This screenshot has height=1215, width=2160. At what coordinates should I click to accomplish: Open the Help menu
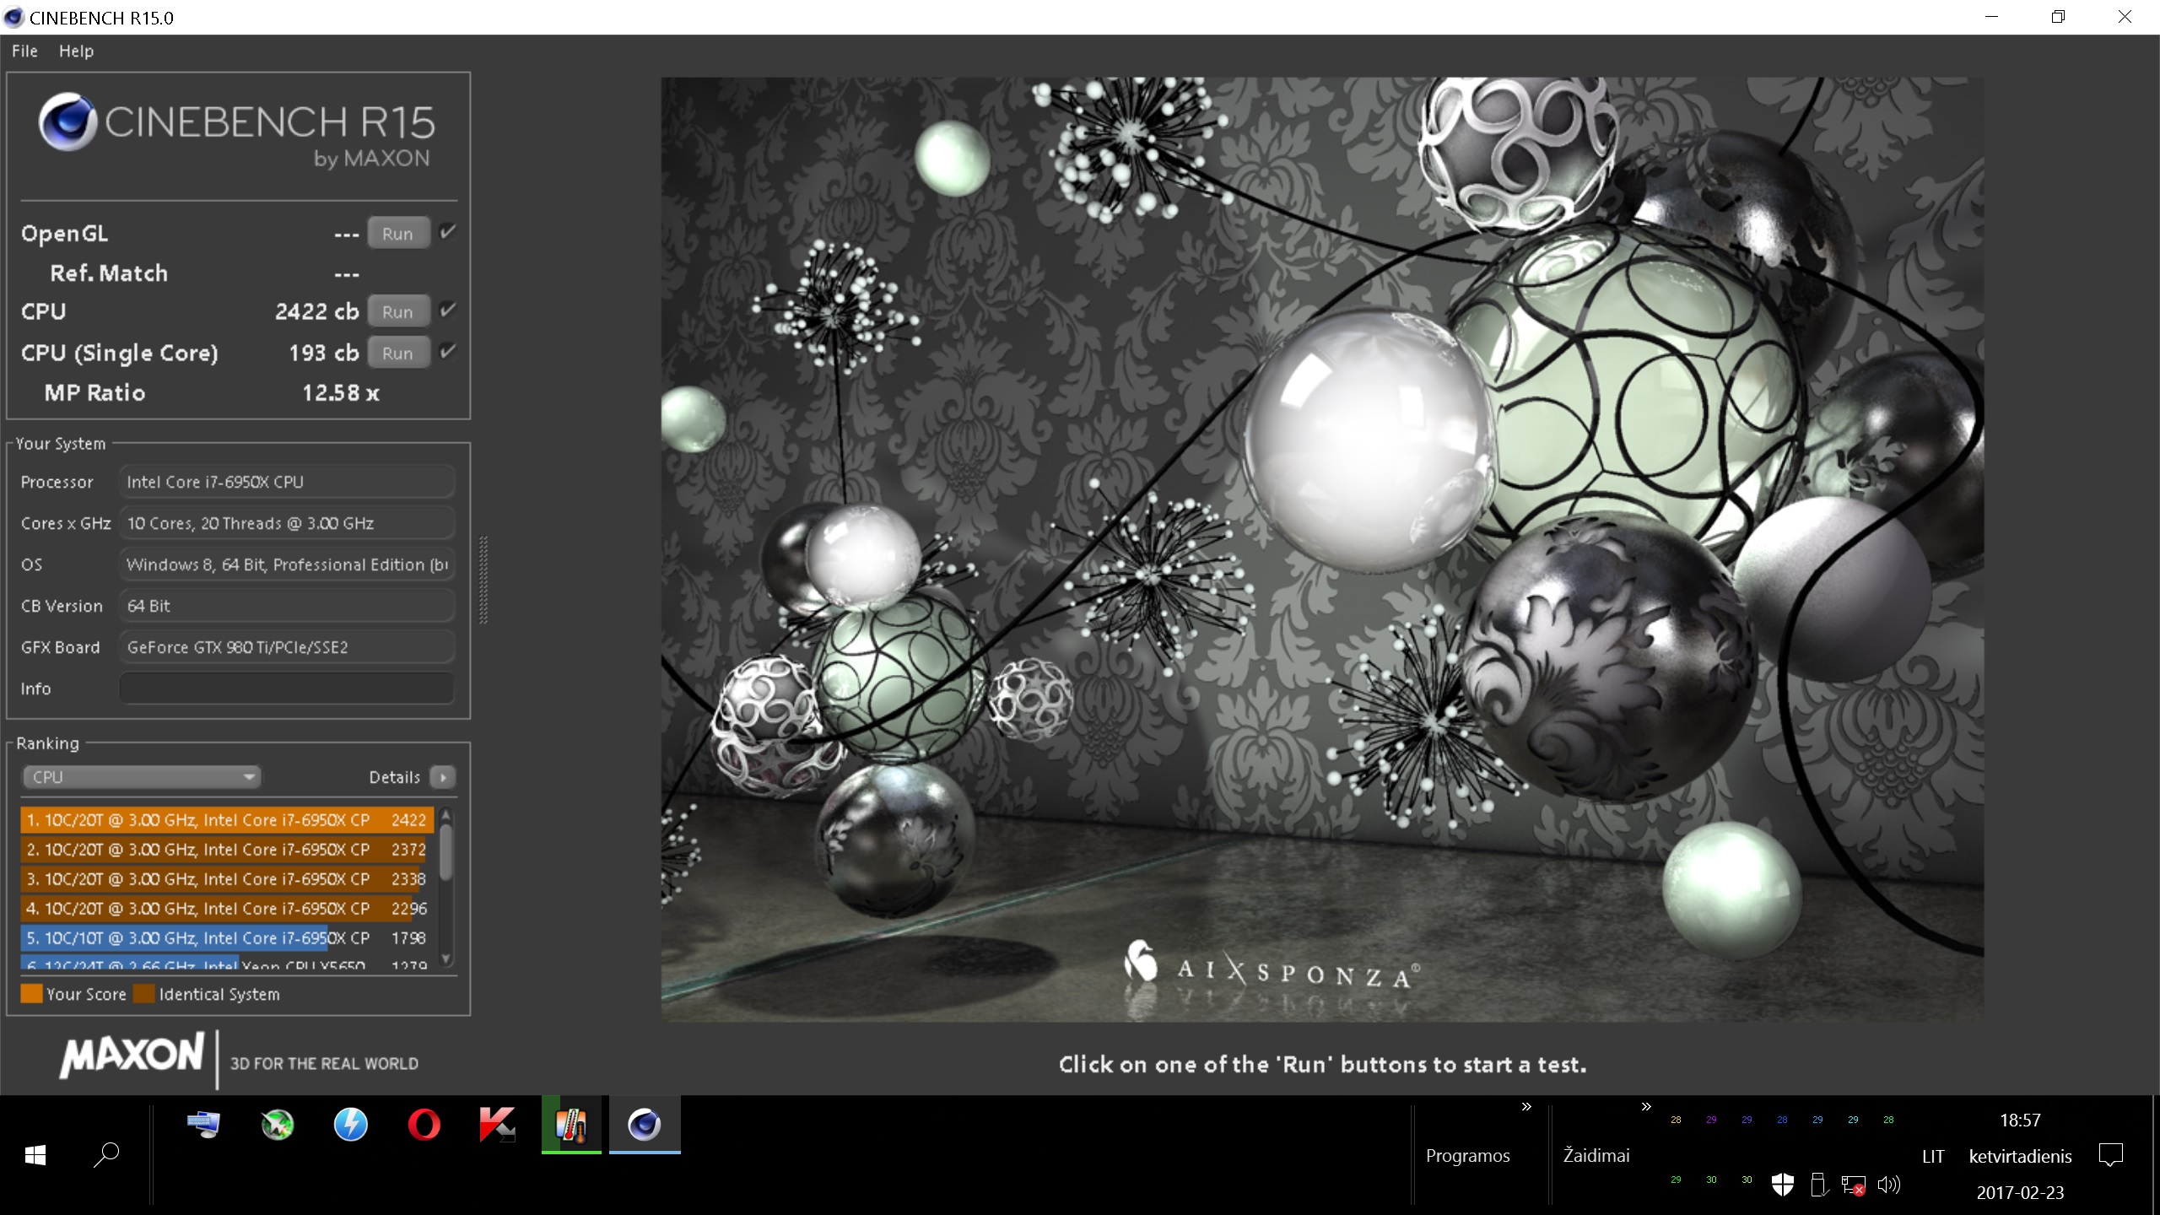(76, 51)
